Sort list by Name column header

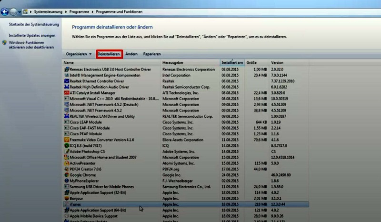tap(111, 63)
